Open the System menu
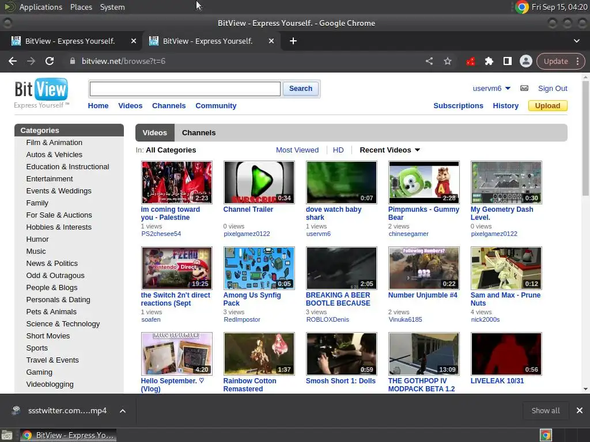Image resolution: width=590 pixels, height=442 pixels. click(x=112, y=7)
